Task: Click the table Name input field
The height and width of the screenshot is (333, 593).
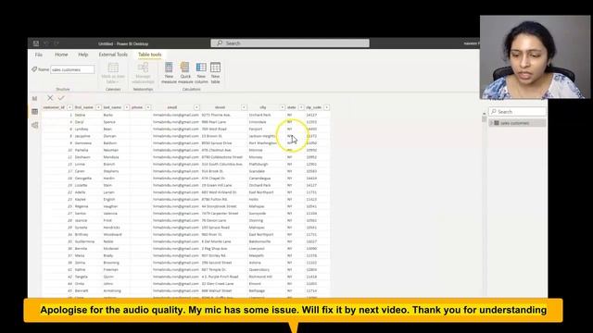Action: [72, 69]
